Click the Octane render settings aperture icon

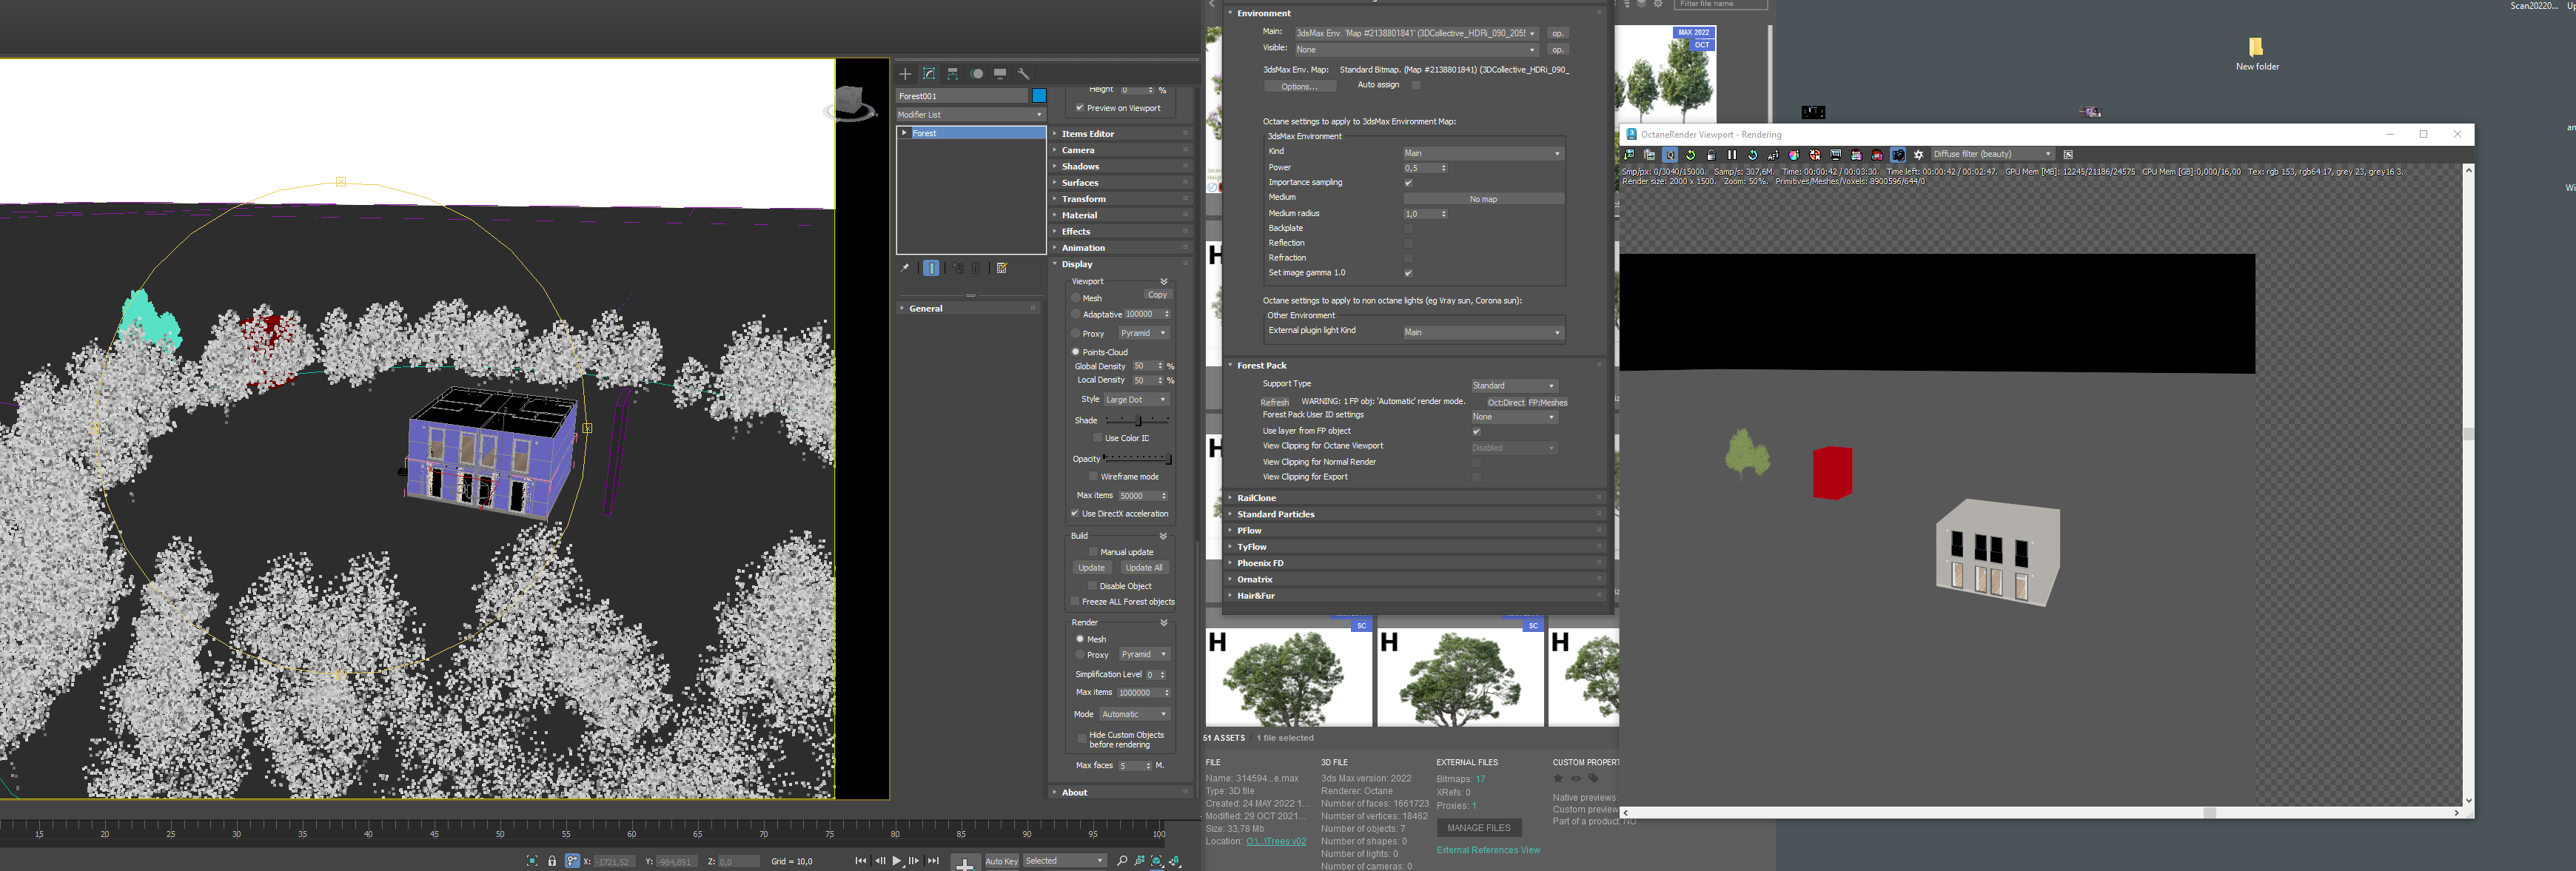(1919, 155)
